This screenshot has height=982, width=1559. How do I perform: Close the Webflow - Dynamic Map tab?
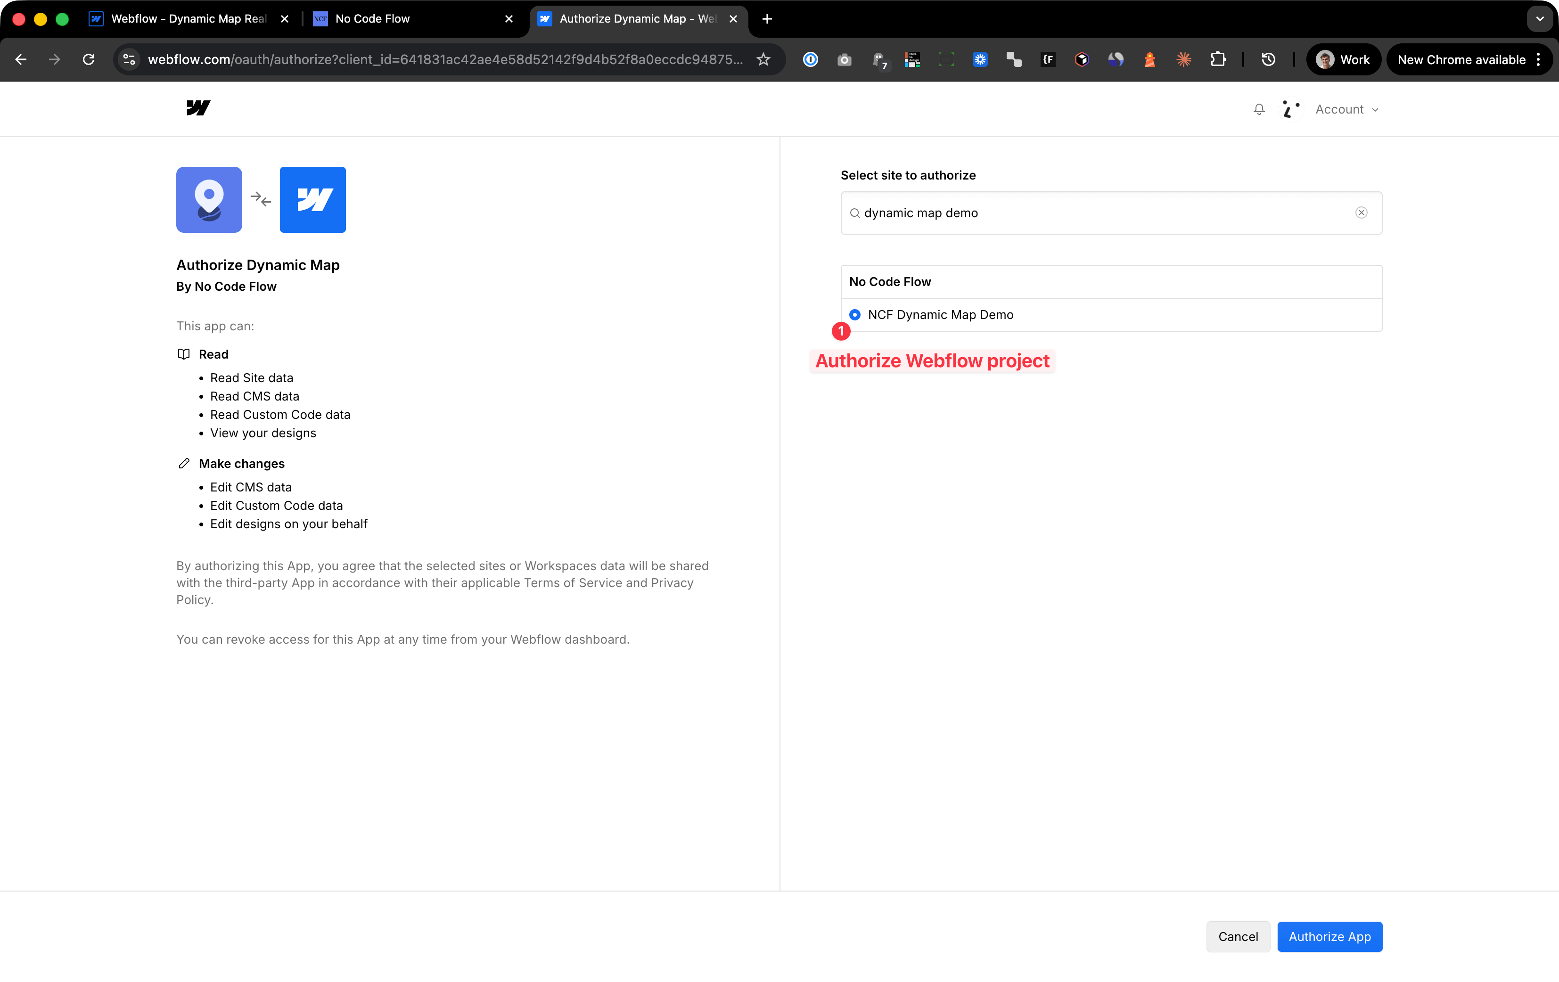[x=284, y=19]
